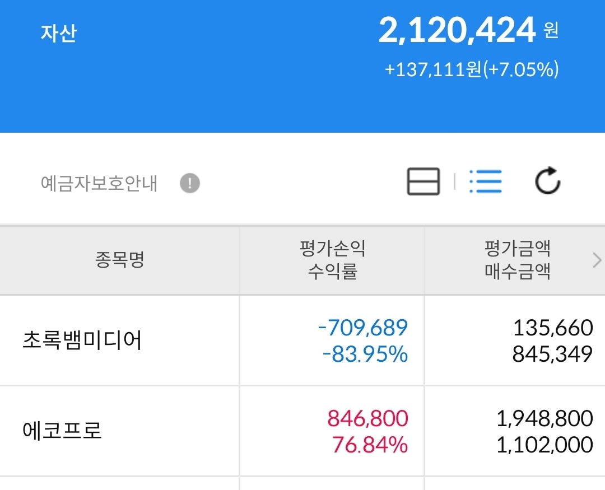This screenshot has width=605, height=490.
Task: Switch to card view layout
Action: pos(423,181)
